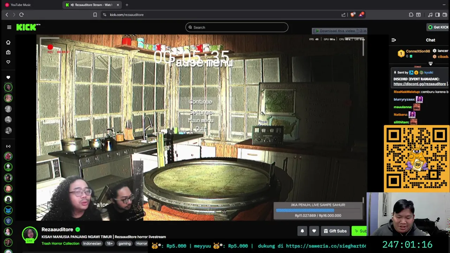Open the Browse icon in Kick sidebar
Viewport: 450px width, 253px height.
pos(8,52)
